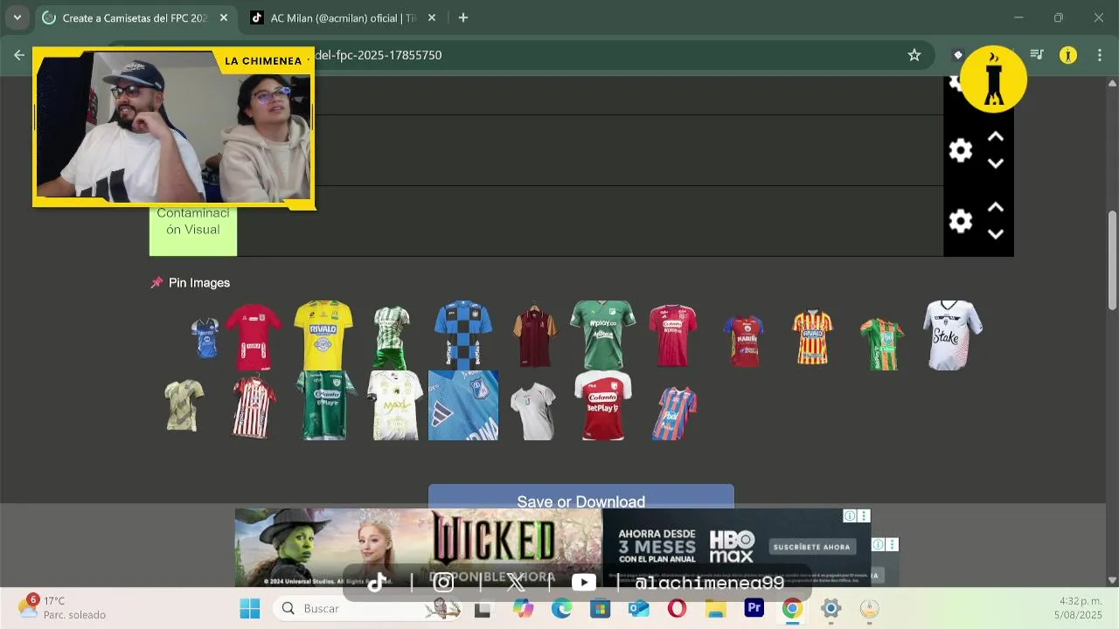1119x629 pixels.
Task: Click the page vertical scrollbar
Action: click(1112, 260)
